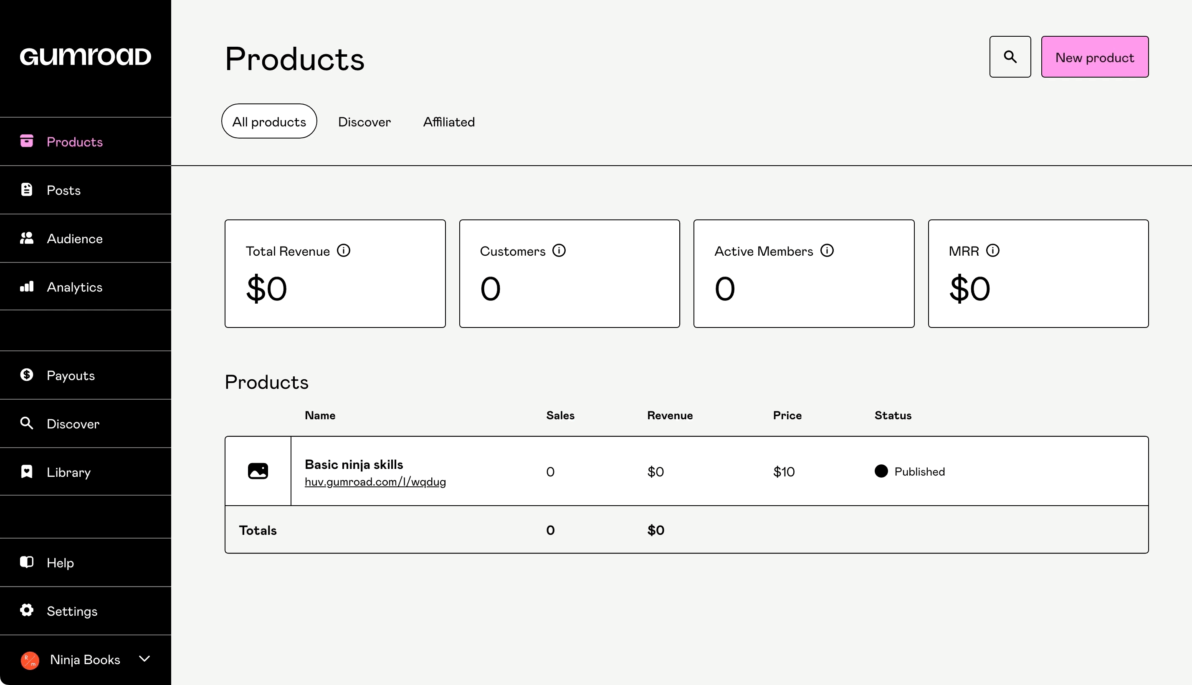Click the $10 price cell
This screenshot has height=685, width=1192.
point(784,471)
